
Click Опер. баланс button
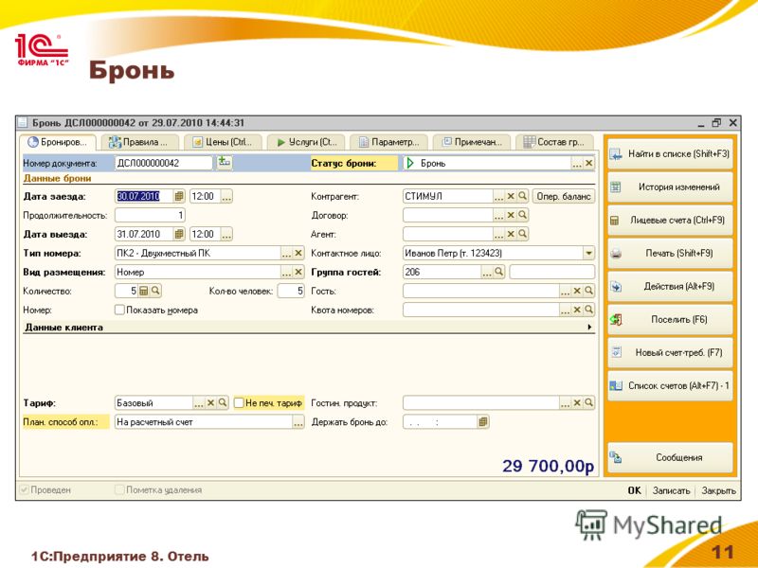click(x=564, y=196)
